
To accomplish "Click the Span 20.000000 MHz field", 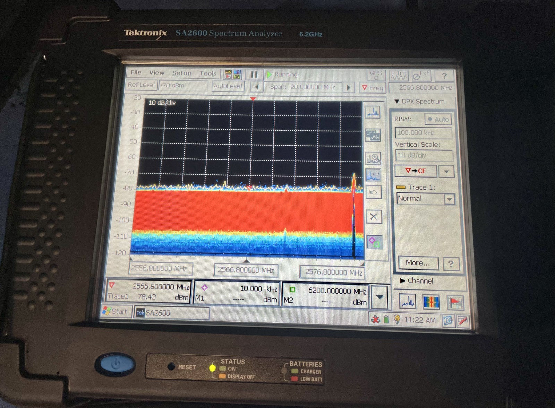I will (303, 87).
